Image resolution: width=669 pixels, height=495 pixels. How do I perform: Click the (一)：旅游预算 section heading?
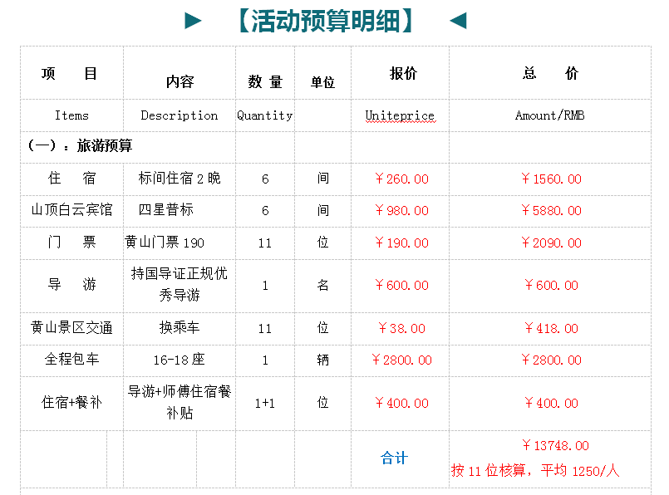[80, 146]
